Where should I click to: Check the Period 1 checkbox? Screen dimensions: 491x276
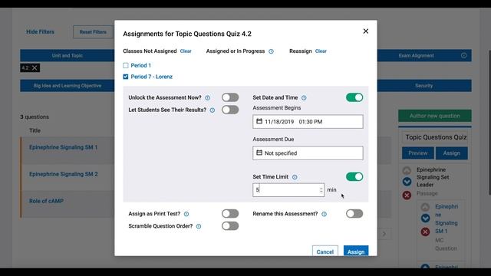126,65
